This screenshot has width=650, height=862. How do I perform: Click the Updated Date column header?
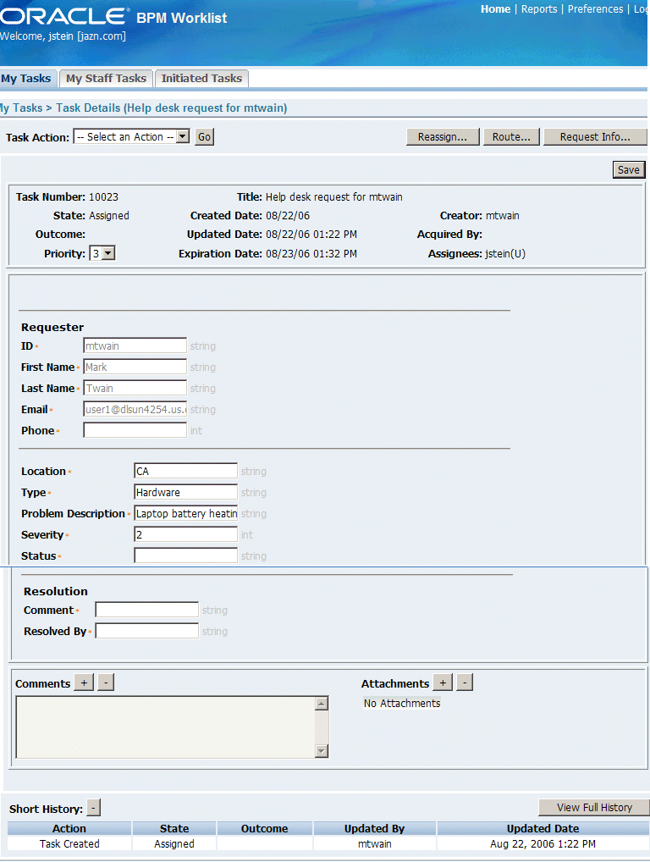click(x=543, y=828)
